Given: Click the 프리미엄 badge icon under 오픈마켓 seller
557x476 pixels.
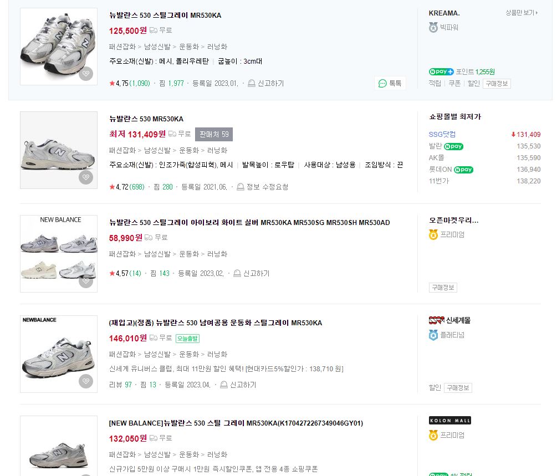Looking at the screenshot, I should coord(433,234).
